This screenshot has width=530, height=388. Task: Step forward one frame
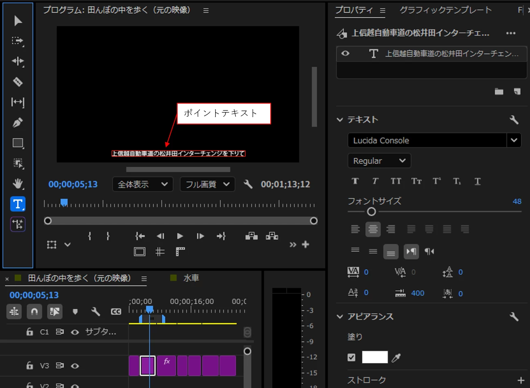(200, 236)
